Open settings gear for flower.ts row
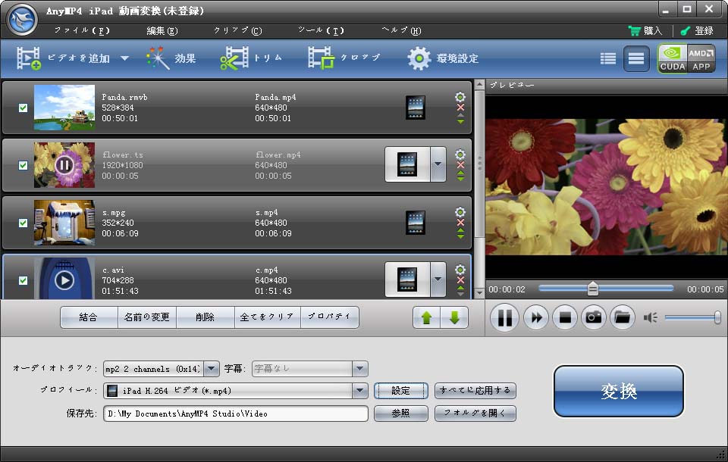This screenshot has height=462, width=728. pos(460,154)
